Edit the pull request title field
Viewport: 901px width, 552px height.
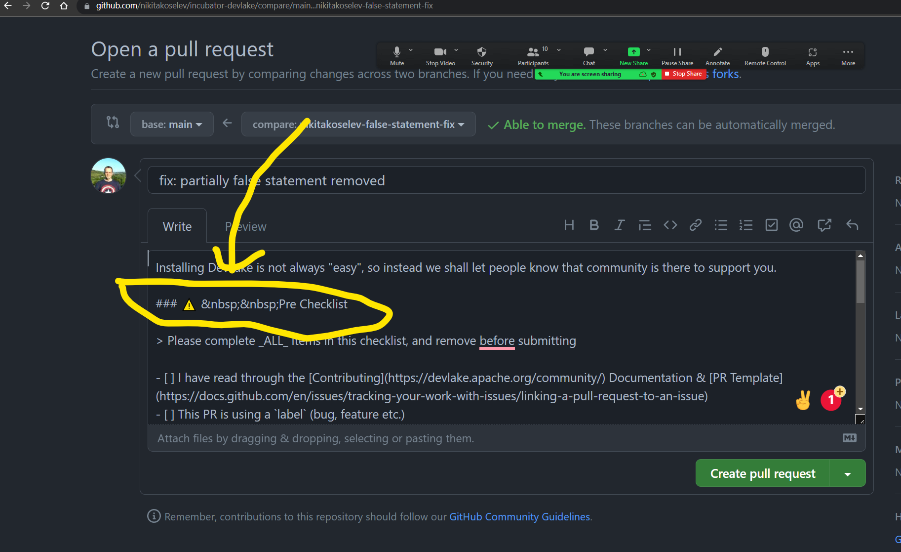pyautogui.click(x=507, y=180)
